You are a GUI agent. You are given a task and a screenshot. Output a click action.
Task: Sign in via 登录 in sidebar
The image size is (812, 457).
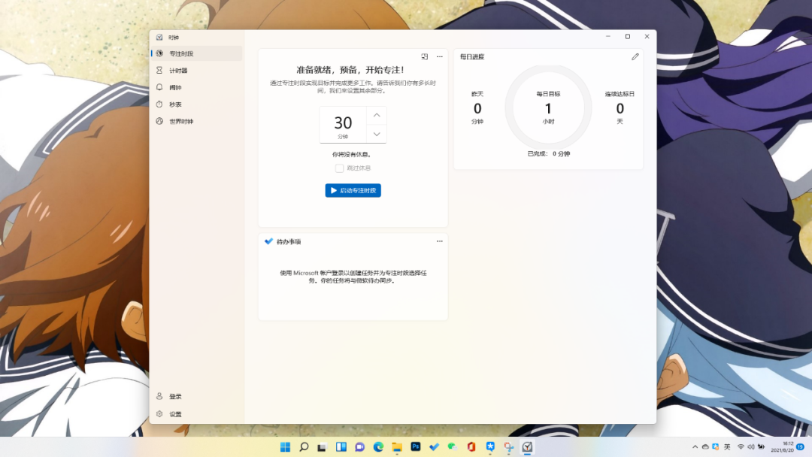click(197, 396)
